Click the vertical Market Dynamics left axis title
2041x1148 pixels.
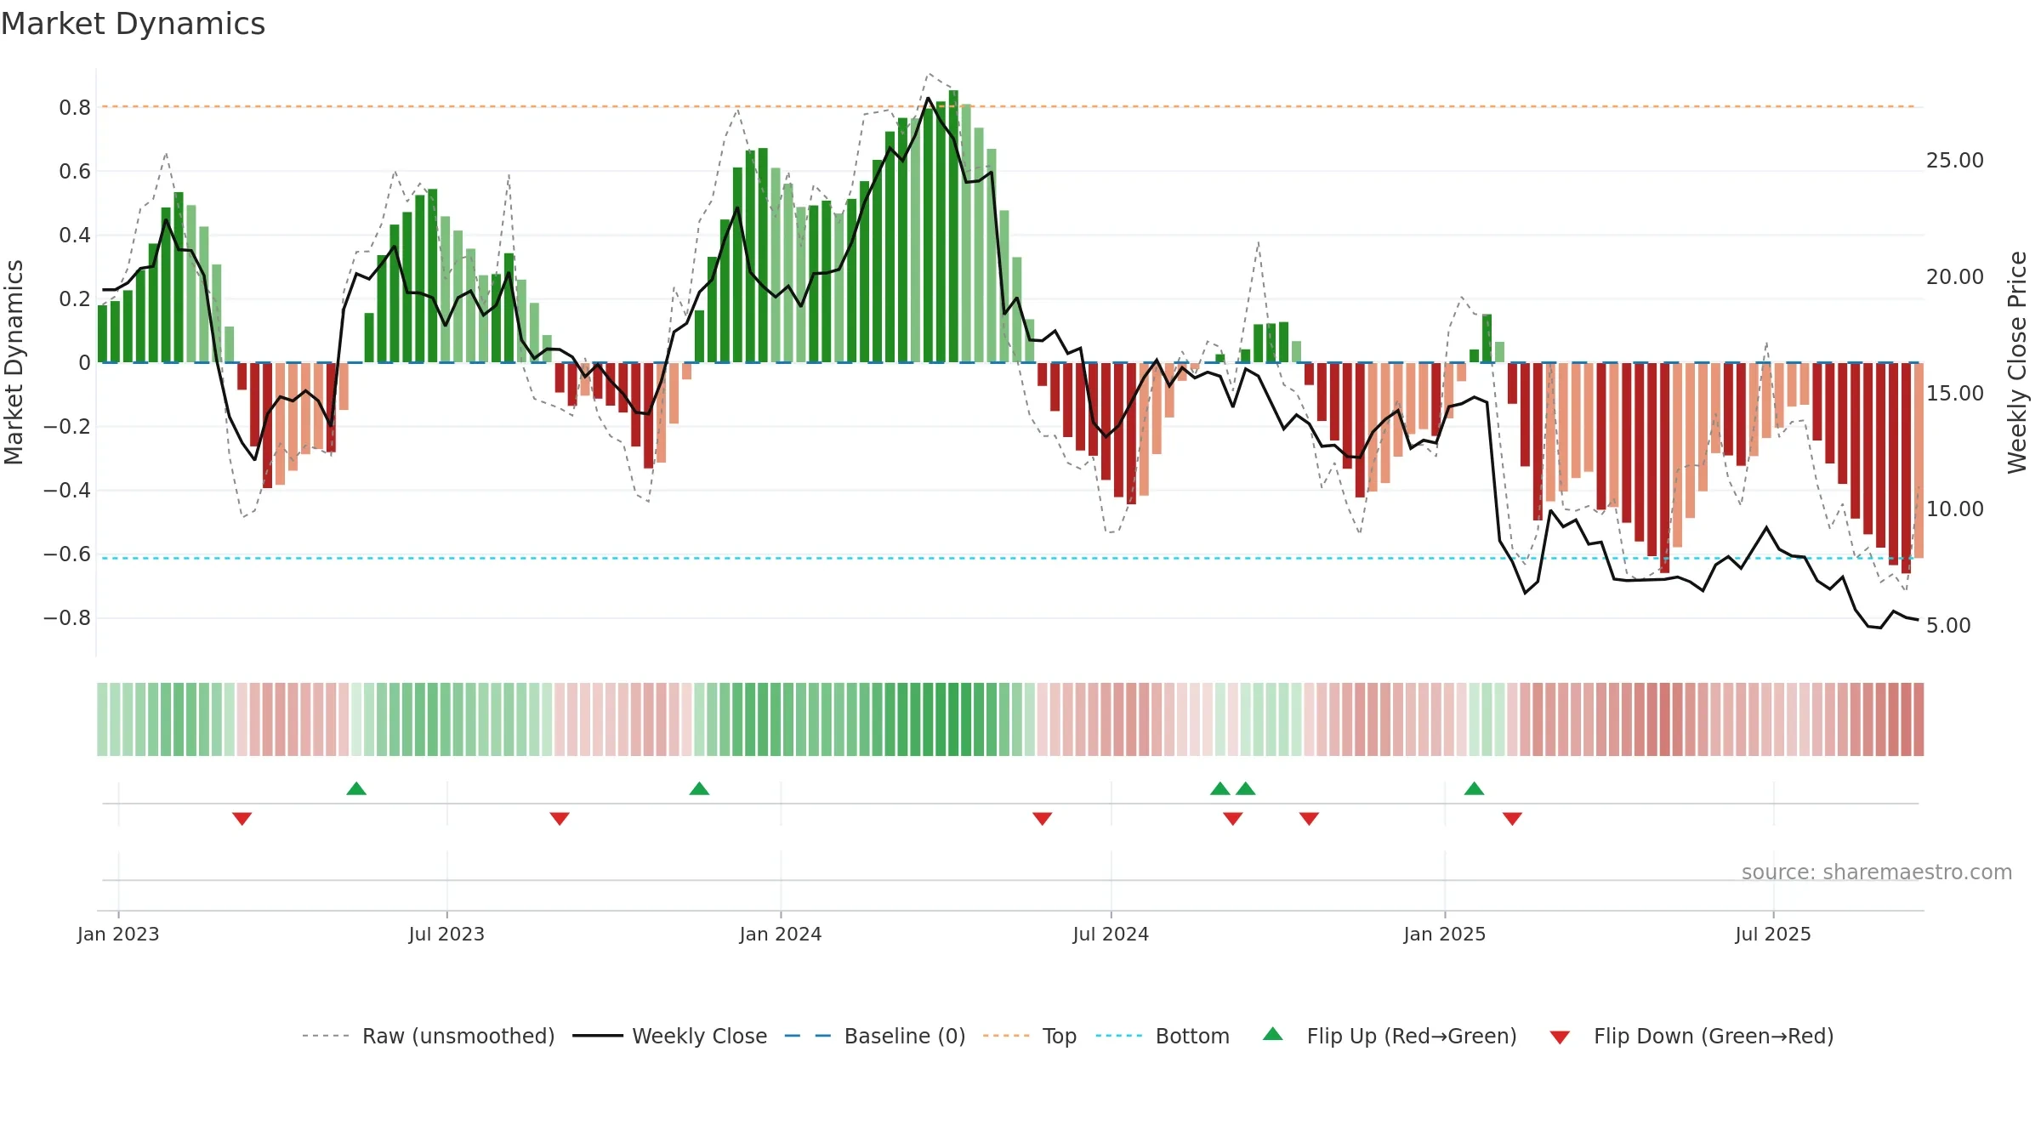pyautogui.click(x=14, y=362)
